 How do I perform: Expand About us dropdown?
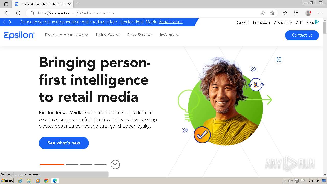point(283,22)
